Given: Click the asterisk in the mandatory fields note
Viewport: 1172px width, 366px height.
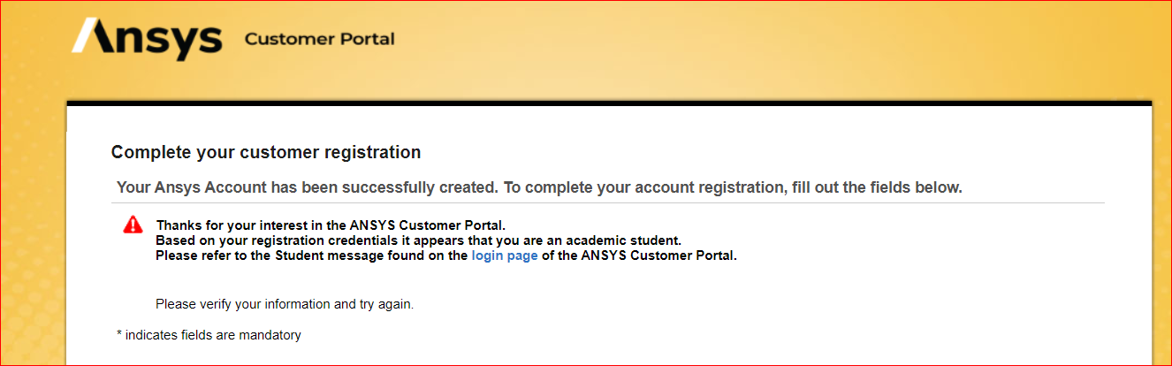Looking at the screenshot, I should pos(119,335).
